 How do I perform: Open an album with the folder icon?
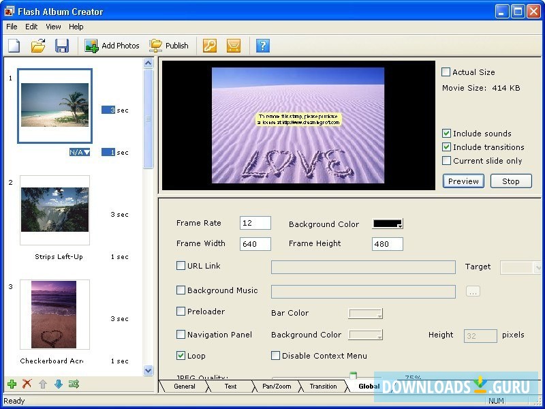(x=38, y=46)
